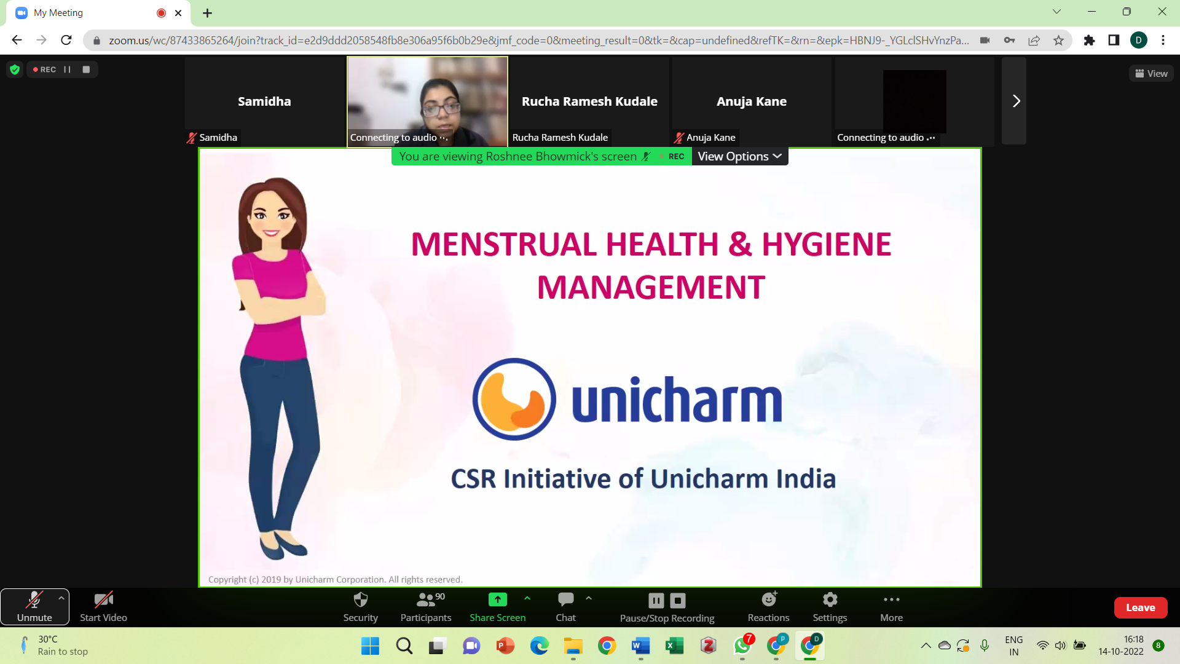Pause recording via top-left REC indicator
The height and width of the screenshot is (664, 1180).
68,69
